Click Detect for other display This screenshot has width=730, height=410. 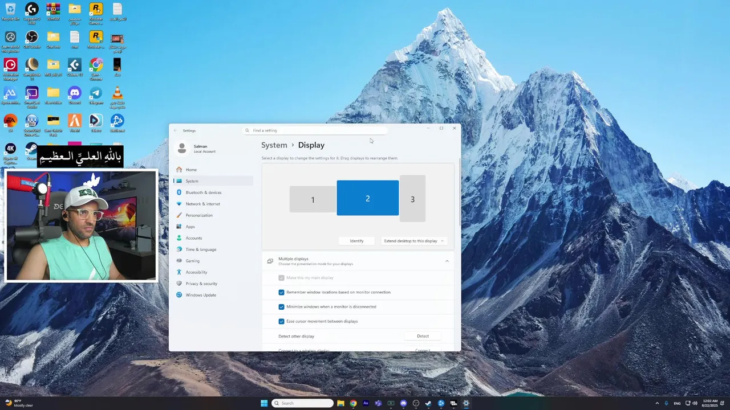423,336
